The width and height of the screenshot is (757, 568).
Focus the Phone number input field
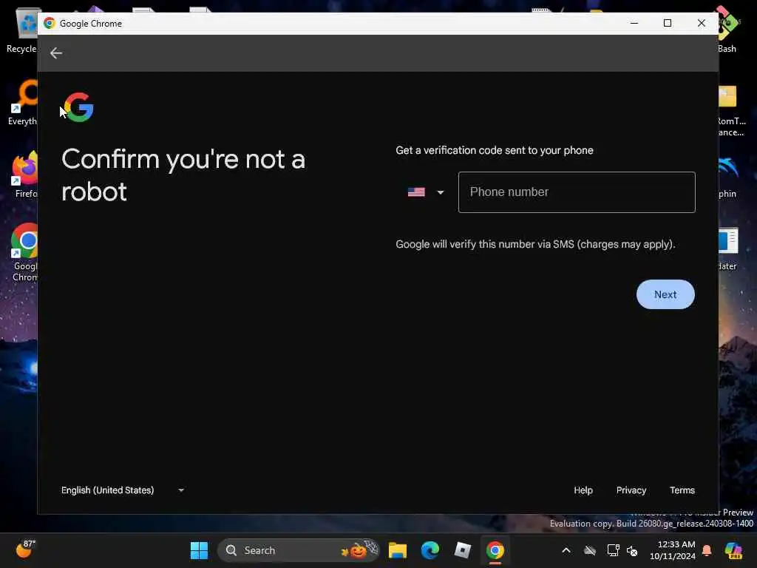577,192
